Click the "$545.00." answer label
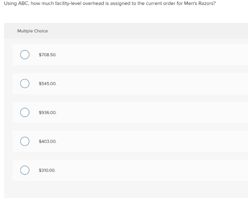The width and height of the screenshot is (248, 198). 48,84
